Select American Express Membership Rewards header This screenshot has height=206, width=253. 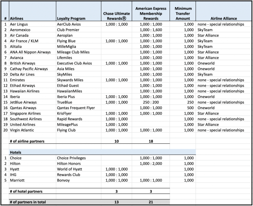(151, 13)
